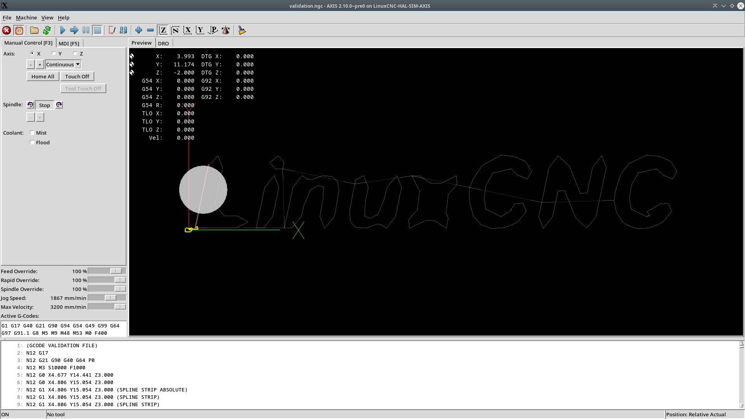Select G-code line 4 M3 S10000

[56, 367]
